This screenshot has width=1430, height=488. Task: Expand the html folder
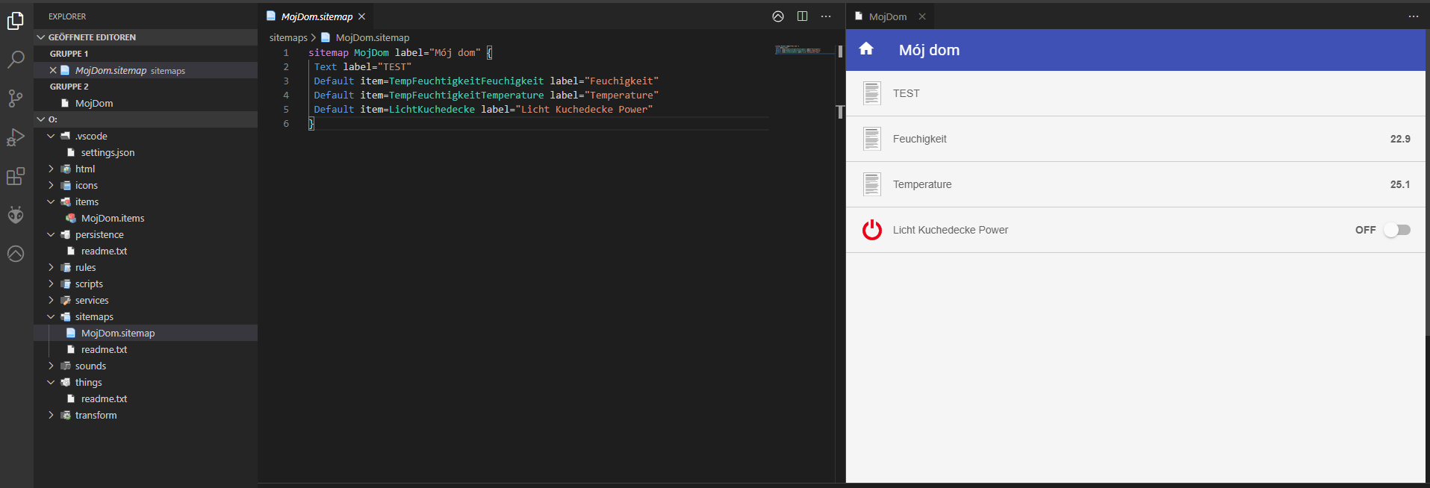tap(51, 169)
